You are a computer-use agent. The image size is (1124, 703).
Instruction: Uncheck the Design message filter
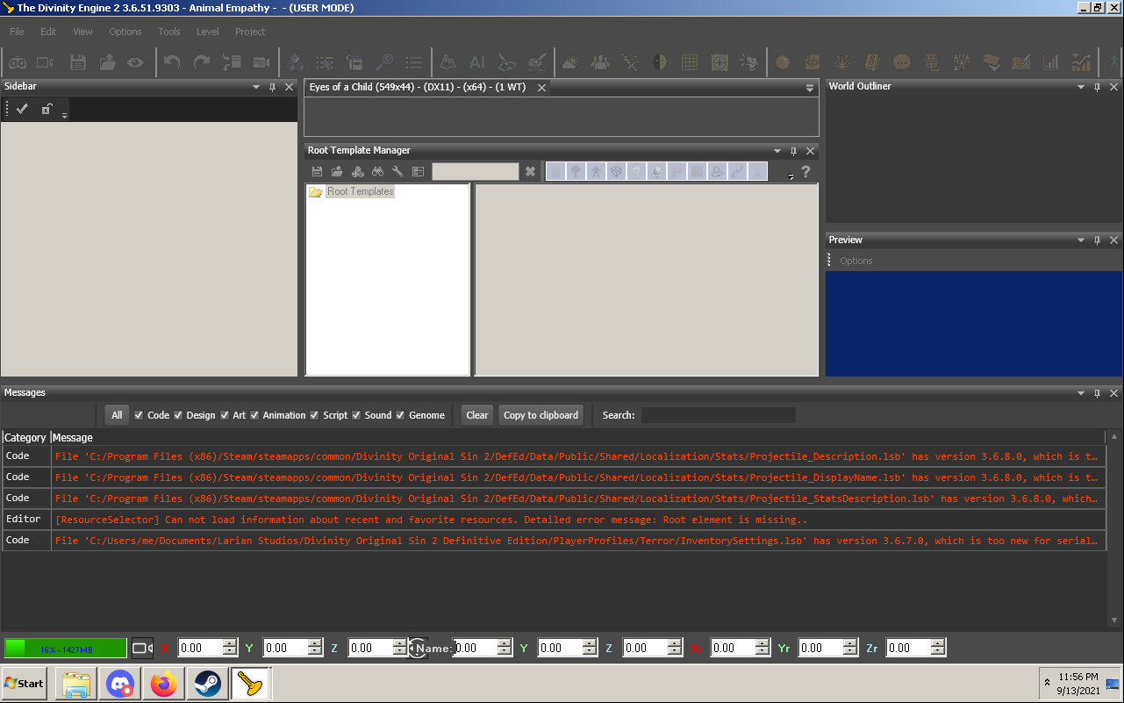pyautogui.click(x=178, y=415)
